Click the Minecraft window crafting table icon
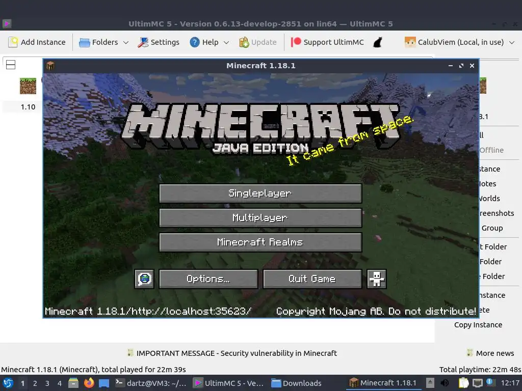 [50, 66]
